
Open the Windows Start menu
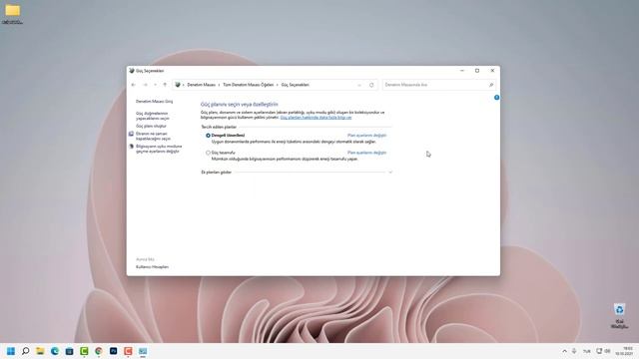coord(11,351)
